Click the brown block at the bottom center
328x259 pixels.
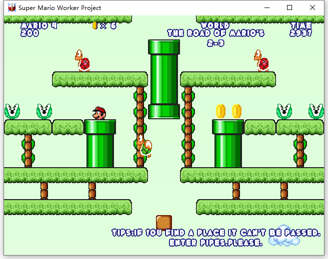tap(164, 223)
